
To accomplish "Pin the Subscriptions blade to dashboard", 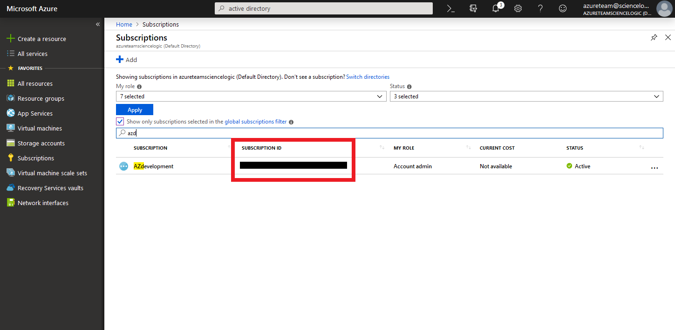I will tap(654, 37).
